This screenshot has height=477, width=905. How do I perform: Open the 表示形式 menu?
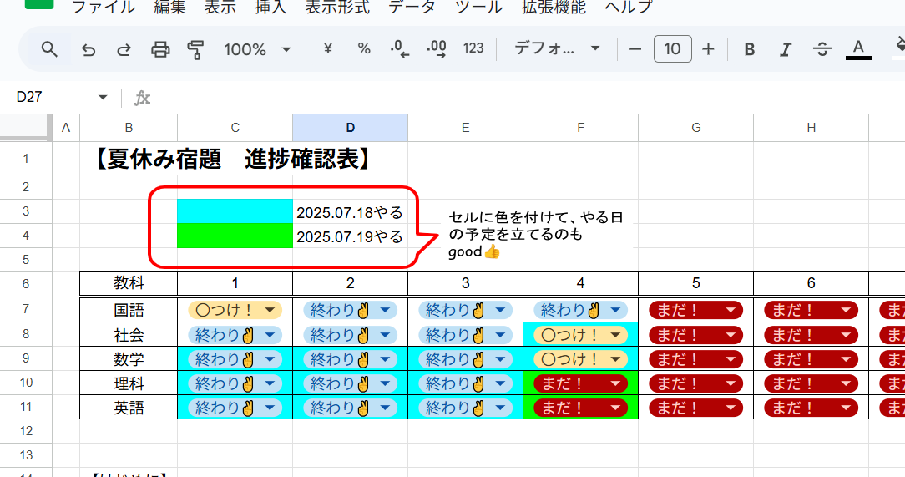(x=337, y=7)
